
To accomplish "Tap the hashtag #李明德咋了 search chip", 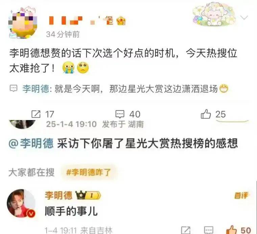I will (89, 172).
